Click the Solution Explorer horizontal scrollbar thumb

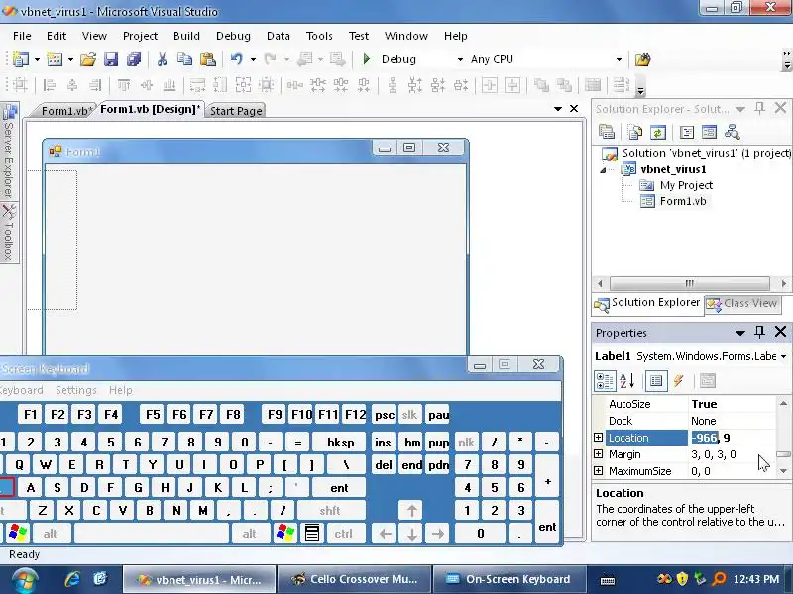pyautogui.click(x=689, y=283)
